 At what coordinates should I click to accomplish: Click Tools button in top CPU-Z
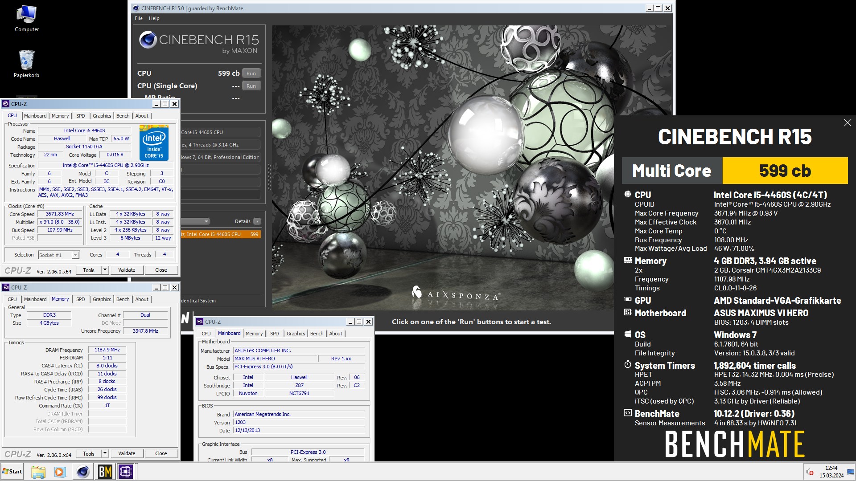click(89, 269)
